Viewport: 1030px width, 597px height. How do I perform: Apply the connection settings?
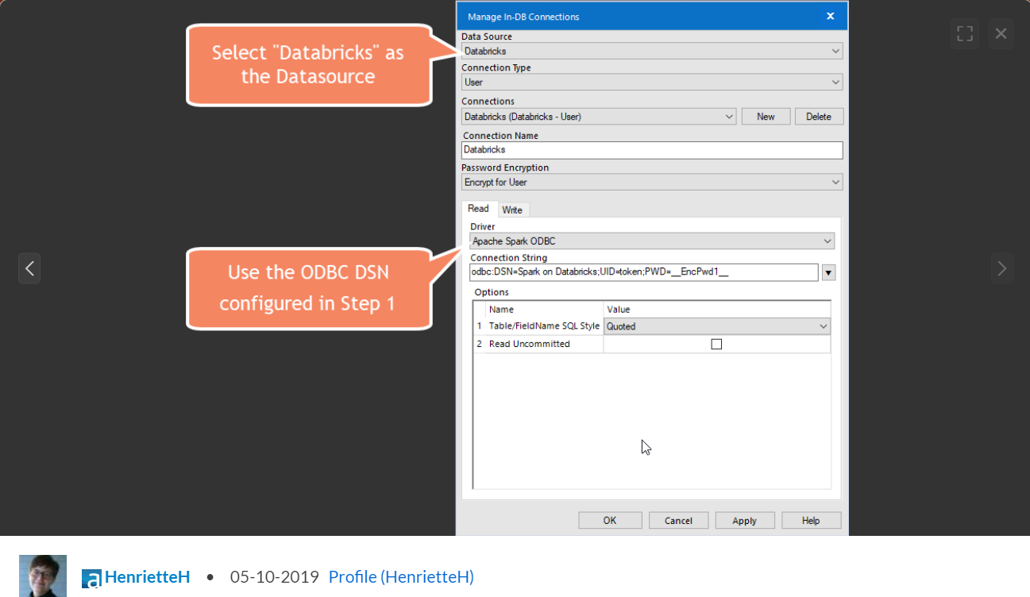pos(744,520)
